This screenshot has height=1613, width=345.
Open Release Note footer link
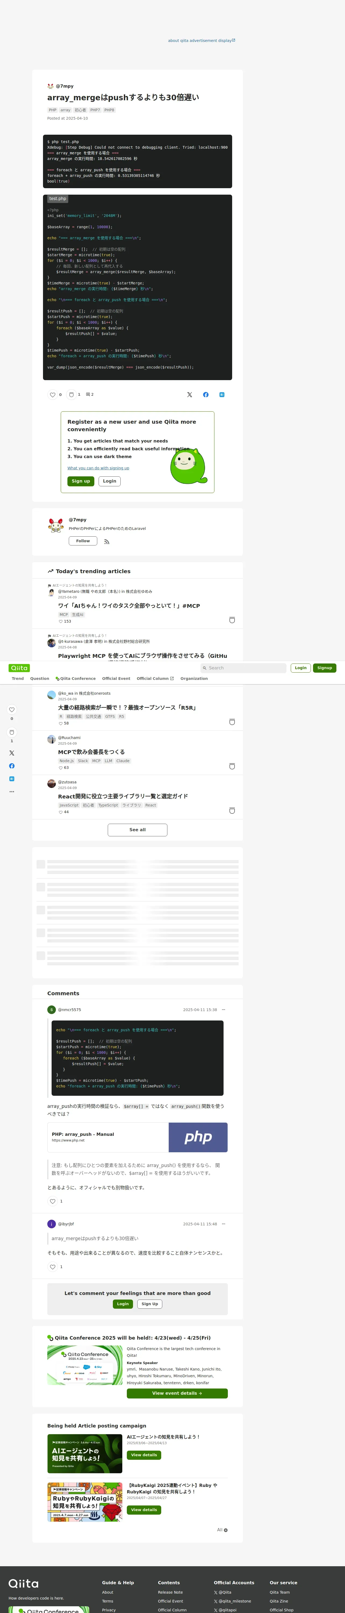(170, 1592)
